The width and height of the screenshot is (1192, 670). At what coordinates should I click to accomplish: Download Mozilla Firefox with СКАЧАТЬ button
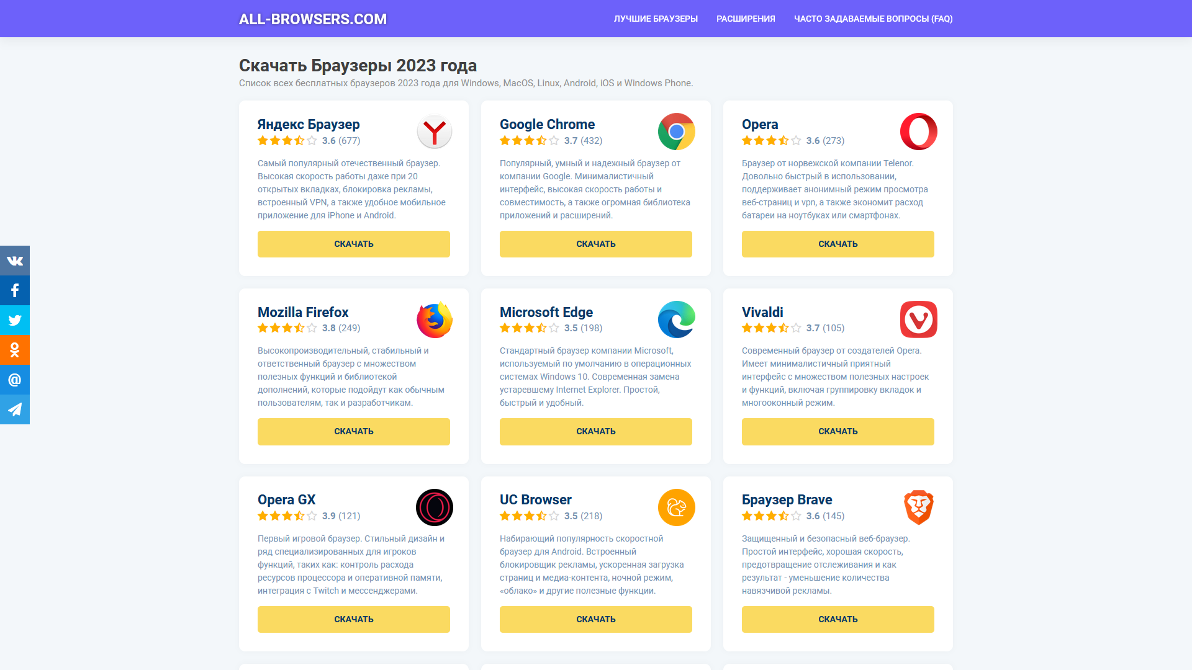(x=354, y=431)
